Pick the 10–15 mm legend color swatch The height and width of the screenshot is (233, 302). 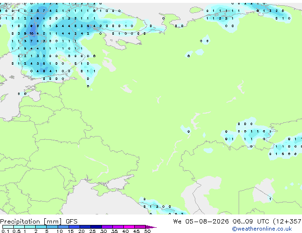point(63,227)
